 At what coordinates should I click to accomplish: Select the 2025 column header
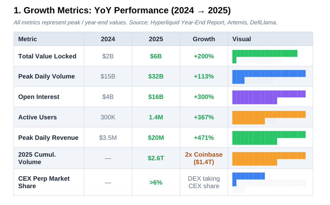tap(156, 39)
